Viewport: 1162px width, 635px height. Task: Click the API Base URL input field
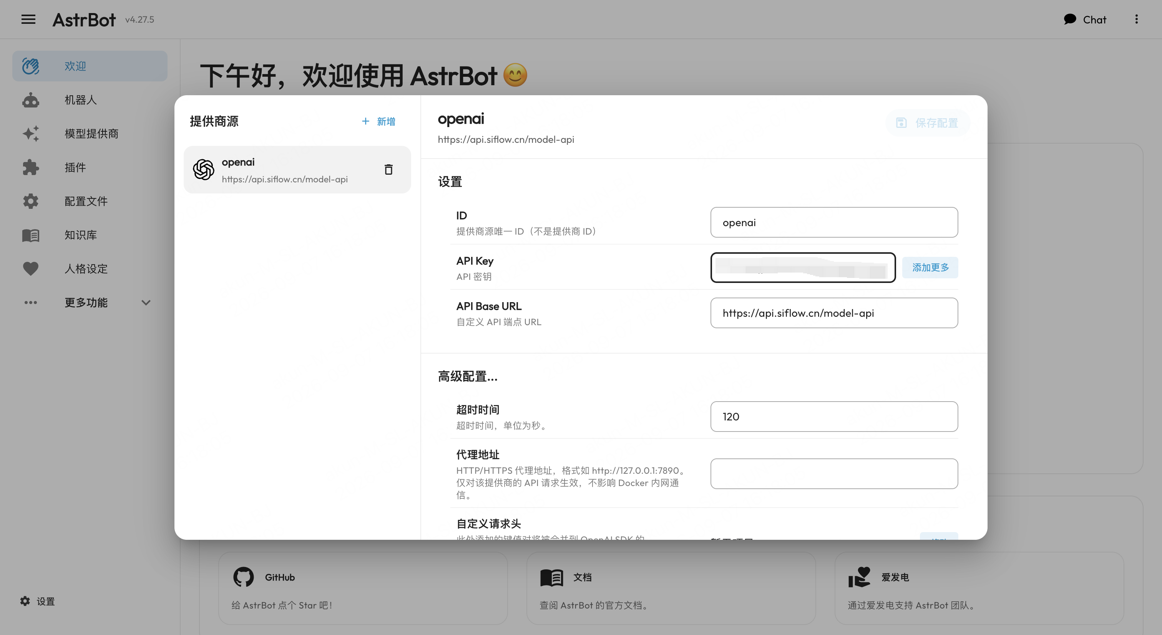pos(834,313)
